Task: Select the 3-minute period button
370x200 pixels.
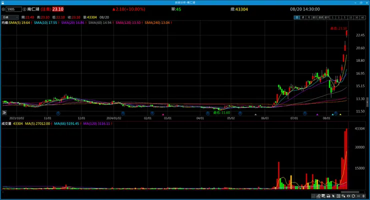Action: pyautogui.click(x=338, y=17)
